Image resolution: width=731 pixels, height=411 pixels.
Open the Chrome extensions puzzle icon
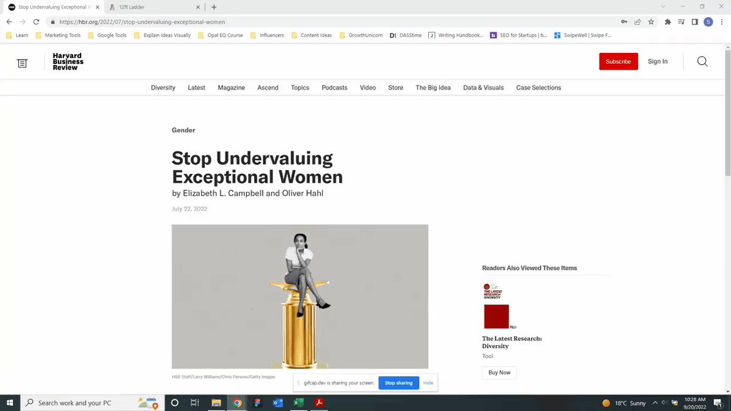[x=668, y=22]
